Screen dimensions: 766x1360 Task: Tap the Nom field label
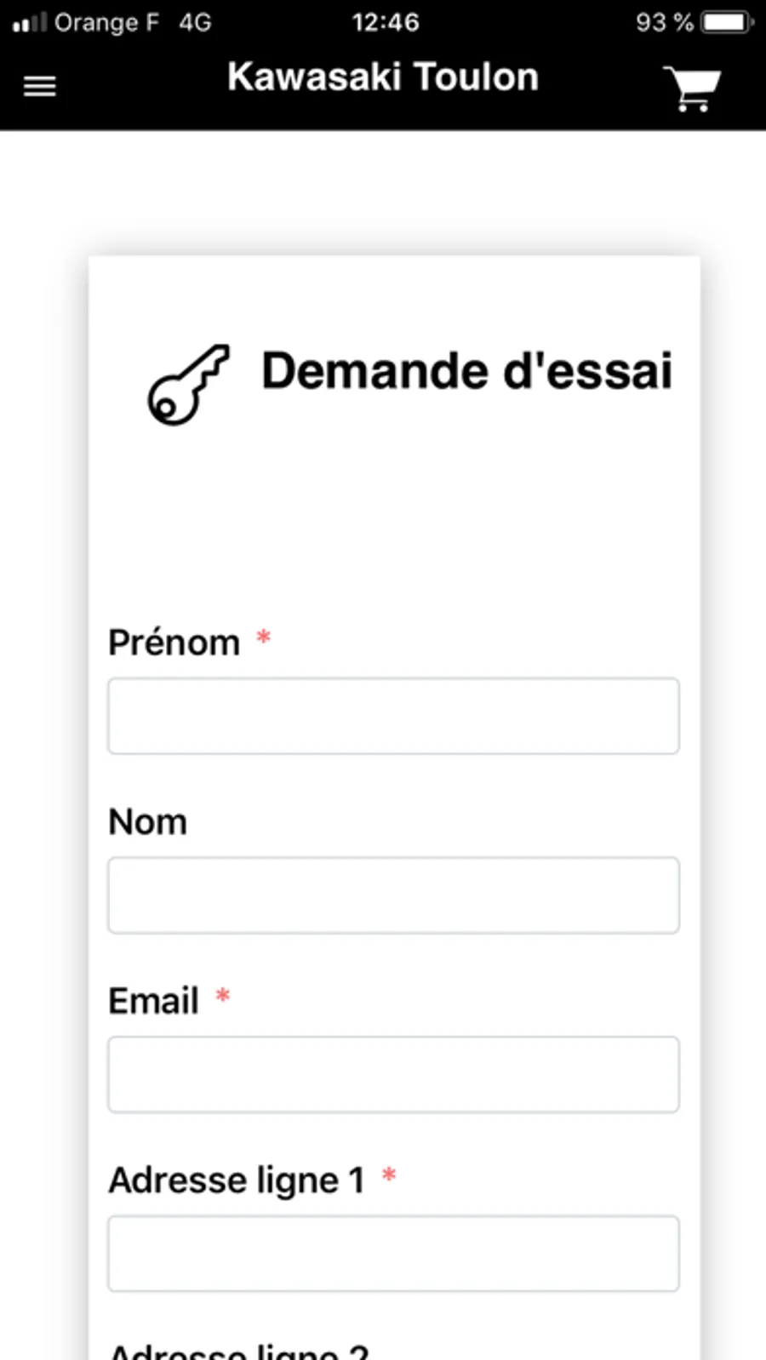point(147,822)
